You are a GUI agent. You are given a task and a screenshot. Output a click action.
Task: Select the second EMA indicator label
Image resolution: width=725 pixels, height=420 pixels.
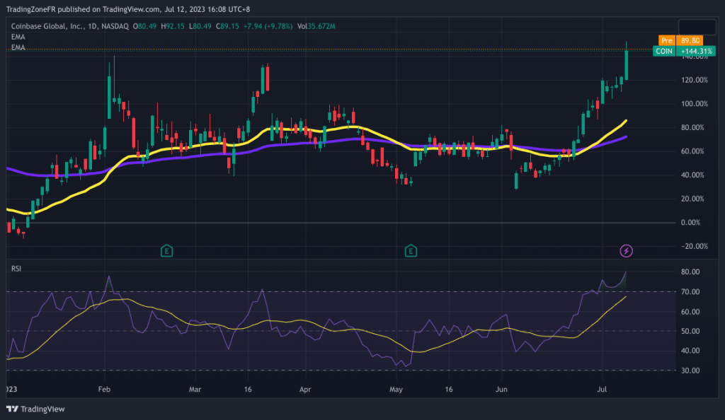18,47
